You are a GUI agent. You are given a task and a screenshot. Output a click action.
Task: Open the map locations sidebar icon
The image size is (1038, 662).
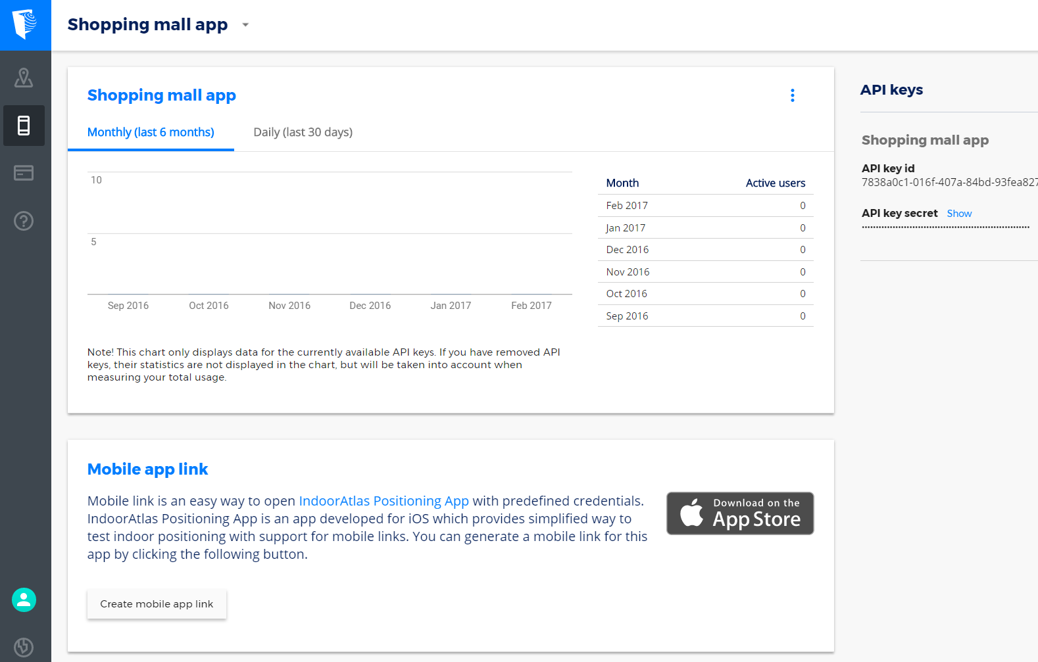(x=24, y=78)
